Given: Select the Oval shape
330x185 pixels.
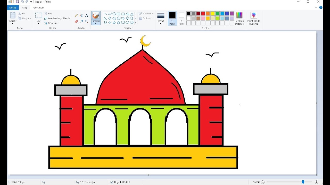Looking at the screenshot, I should pos(114,14).
